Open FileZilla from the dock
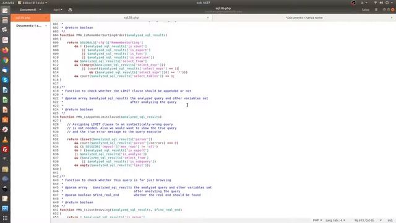This screenshot has width=396, height=223. coord(5,149)
